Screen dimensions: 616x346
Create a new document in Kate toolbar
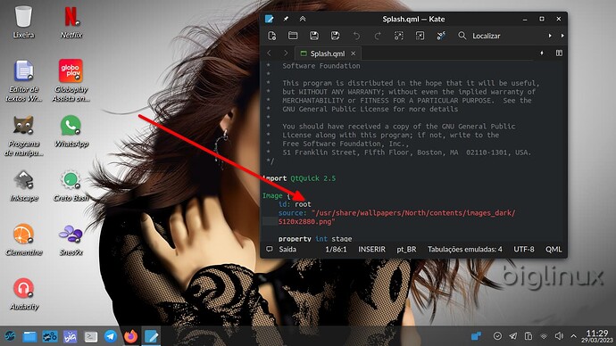coord(272,36)
